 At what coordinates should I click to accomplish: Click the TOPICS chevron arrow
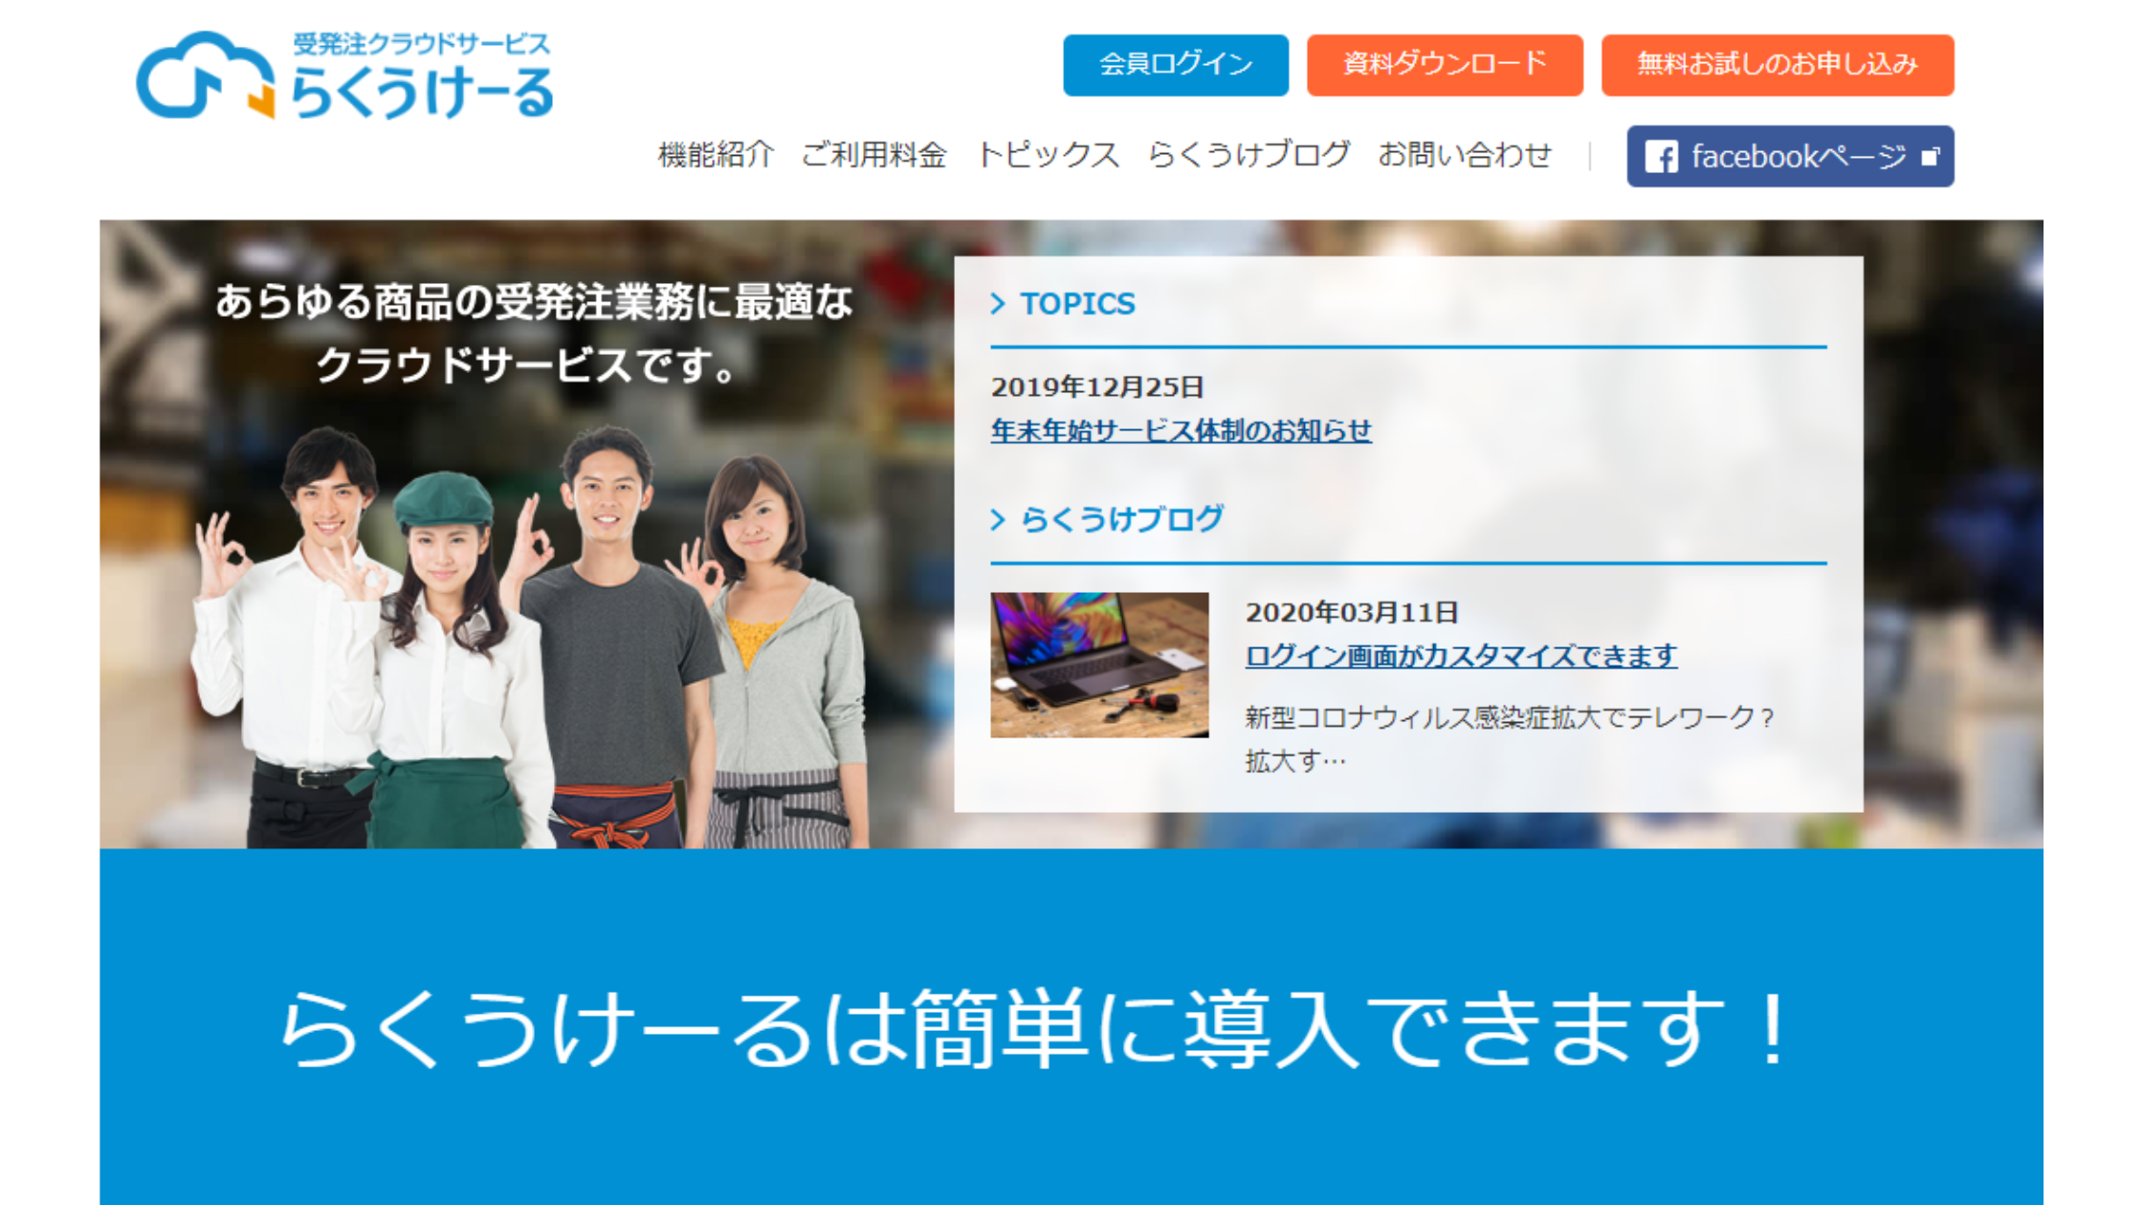(x=998, y=303)
